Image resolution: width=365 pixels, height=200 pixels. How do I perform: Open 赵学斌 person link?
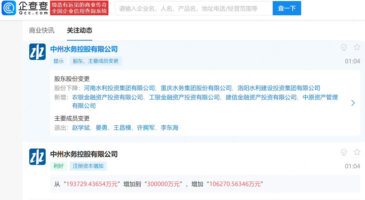click(81, 128)
